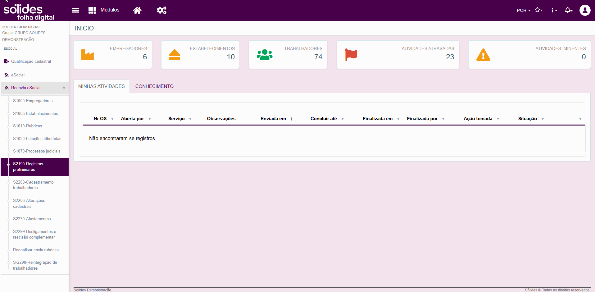Click the TRABALHADORES count 74
The image size is (595, 292).
[x=318, y=57]
